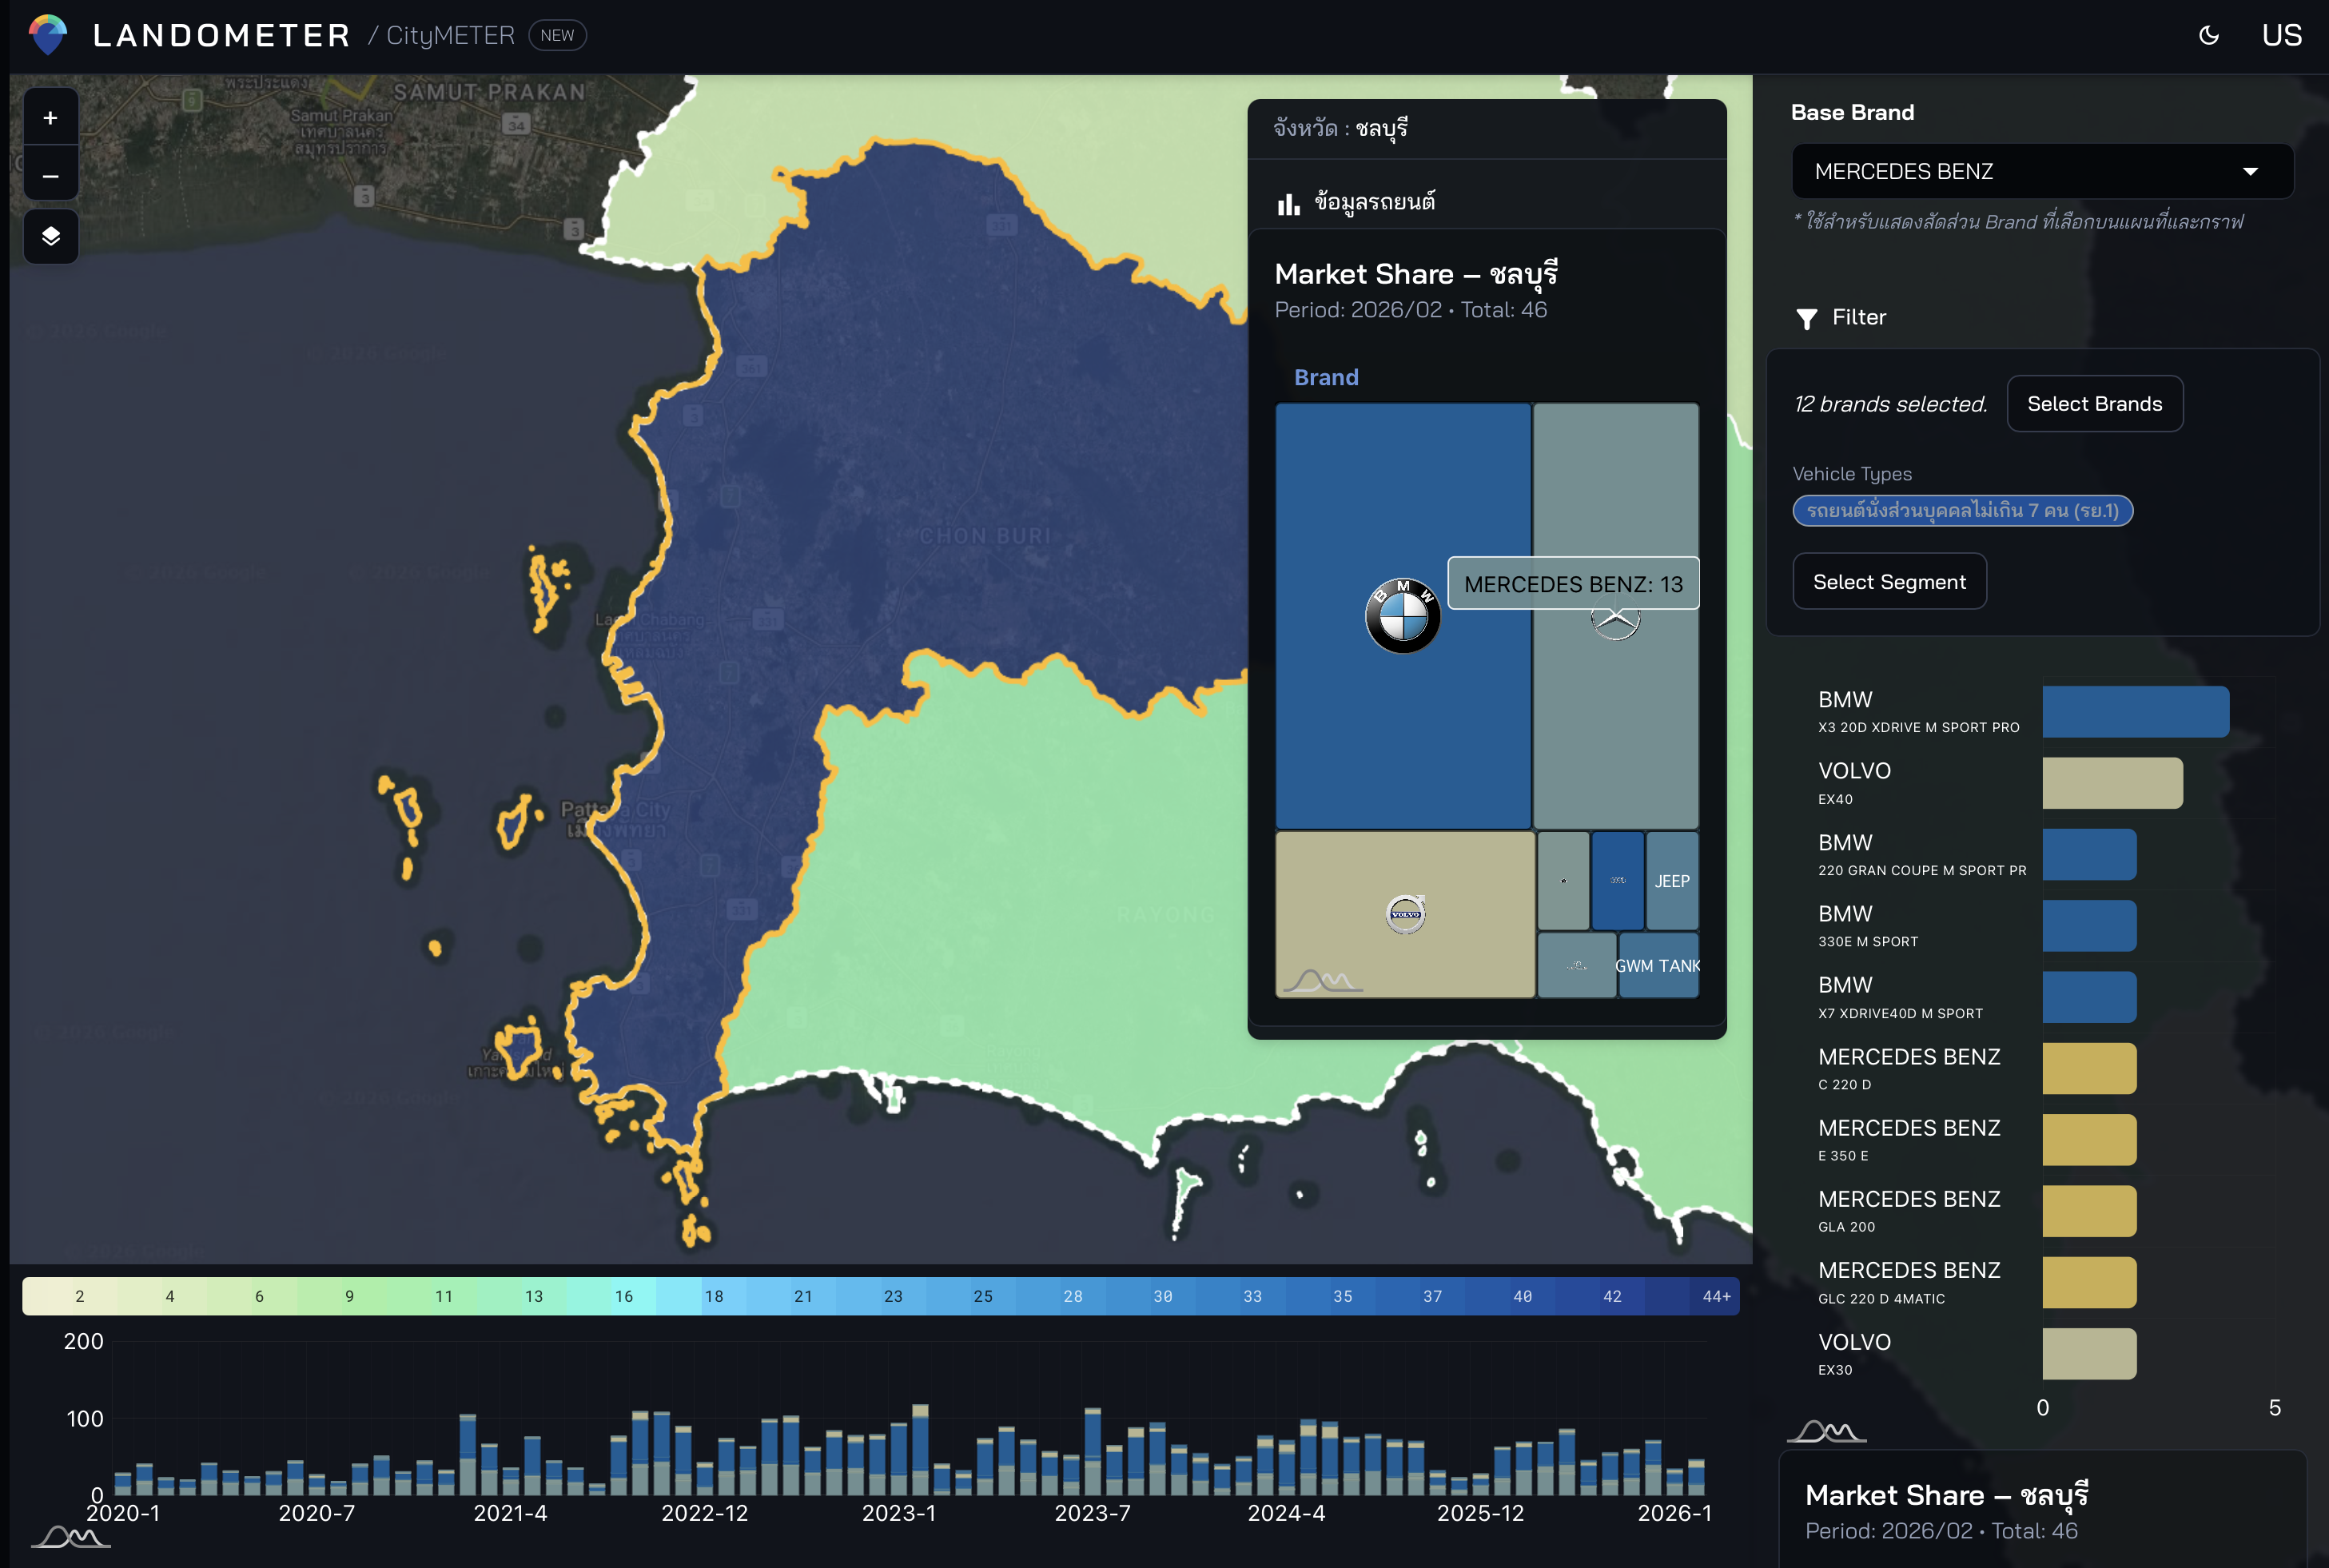Screen dimensions: 2329x1568
Task: Click the RAYONG province on map
Action: pos(1165,915)
